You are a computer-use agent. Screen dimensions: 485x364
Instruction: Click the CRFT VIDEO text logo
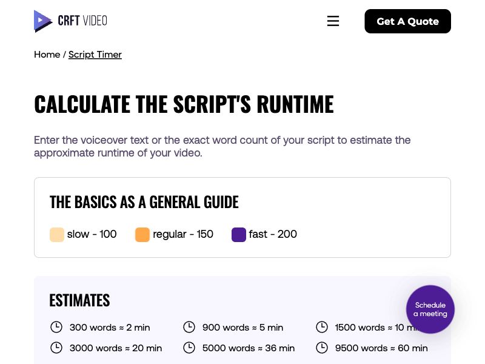coord(82,20)
